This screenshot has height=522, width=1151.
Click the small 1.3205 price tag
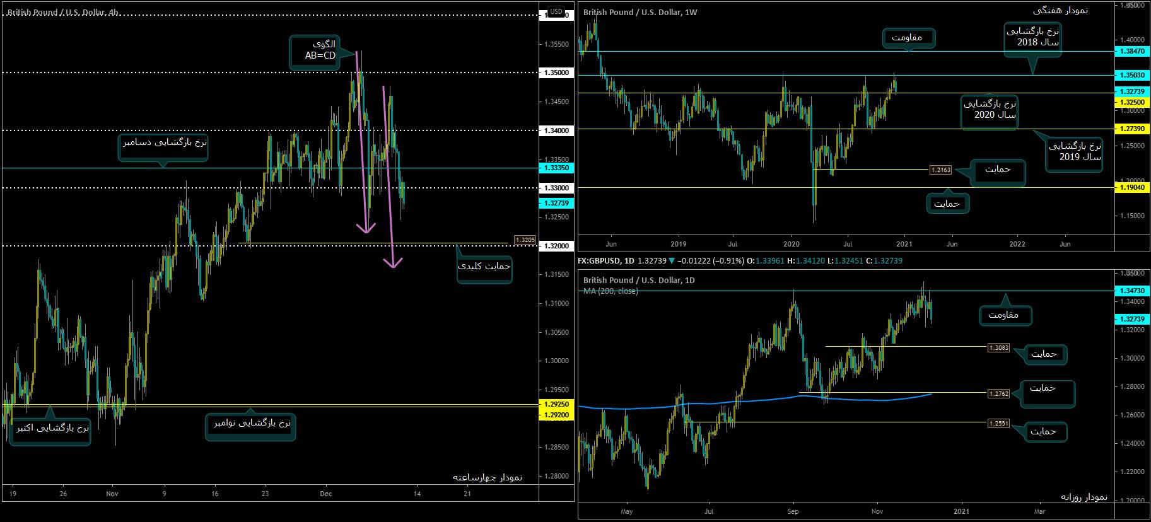(525, 240)
